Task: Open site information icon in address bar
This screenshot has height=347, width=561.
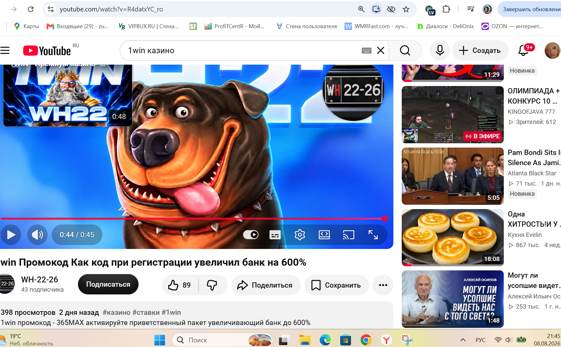Action: pos(51,9)
